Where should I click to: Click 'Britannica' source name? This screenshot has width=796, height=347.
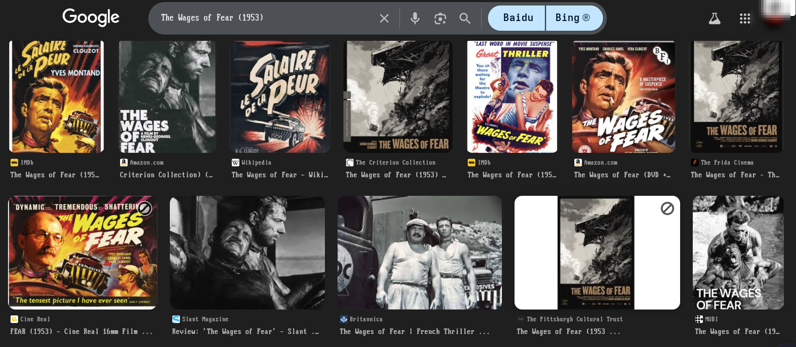coord(366,319)
